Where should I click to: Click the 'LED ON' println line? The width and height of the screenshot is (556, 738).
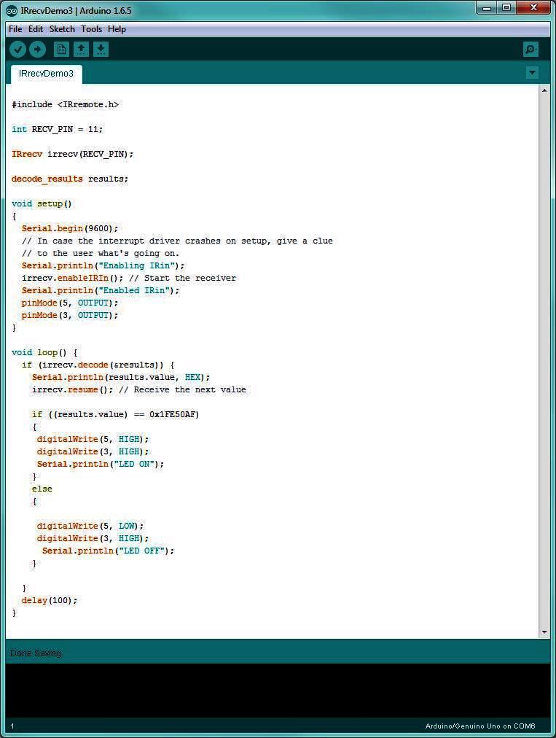(x=101, y=464)
